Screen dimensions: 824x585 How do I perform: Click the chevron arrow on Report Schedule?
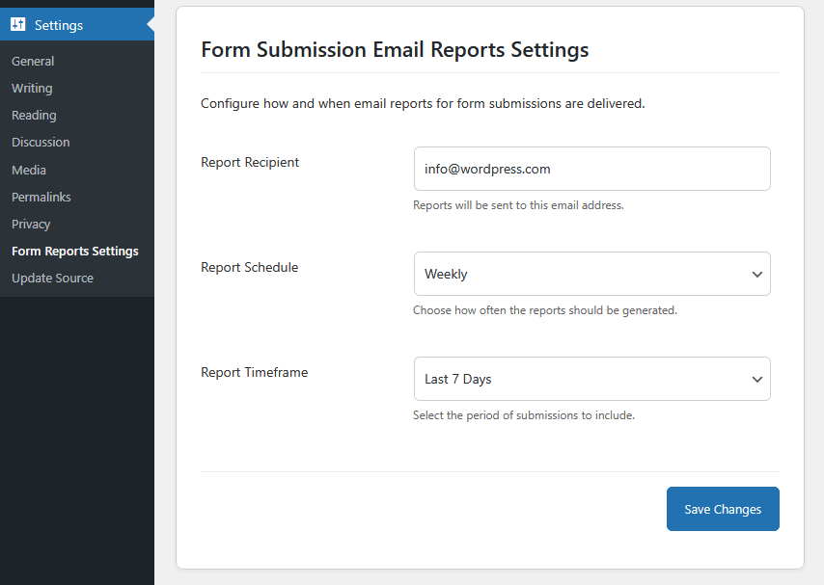[x=756, y=275]
